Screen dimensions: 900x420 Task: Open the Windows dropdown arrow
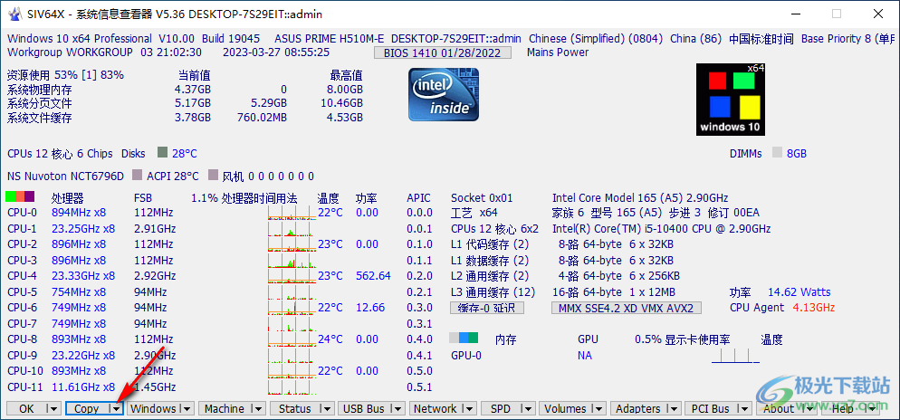(x=187, y=408)
